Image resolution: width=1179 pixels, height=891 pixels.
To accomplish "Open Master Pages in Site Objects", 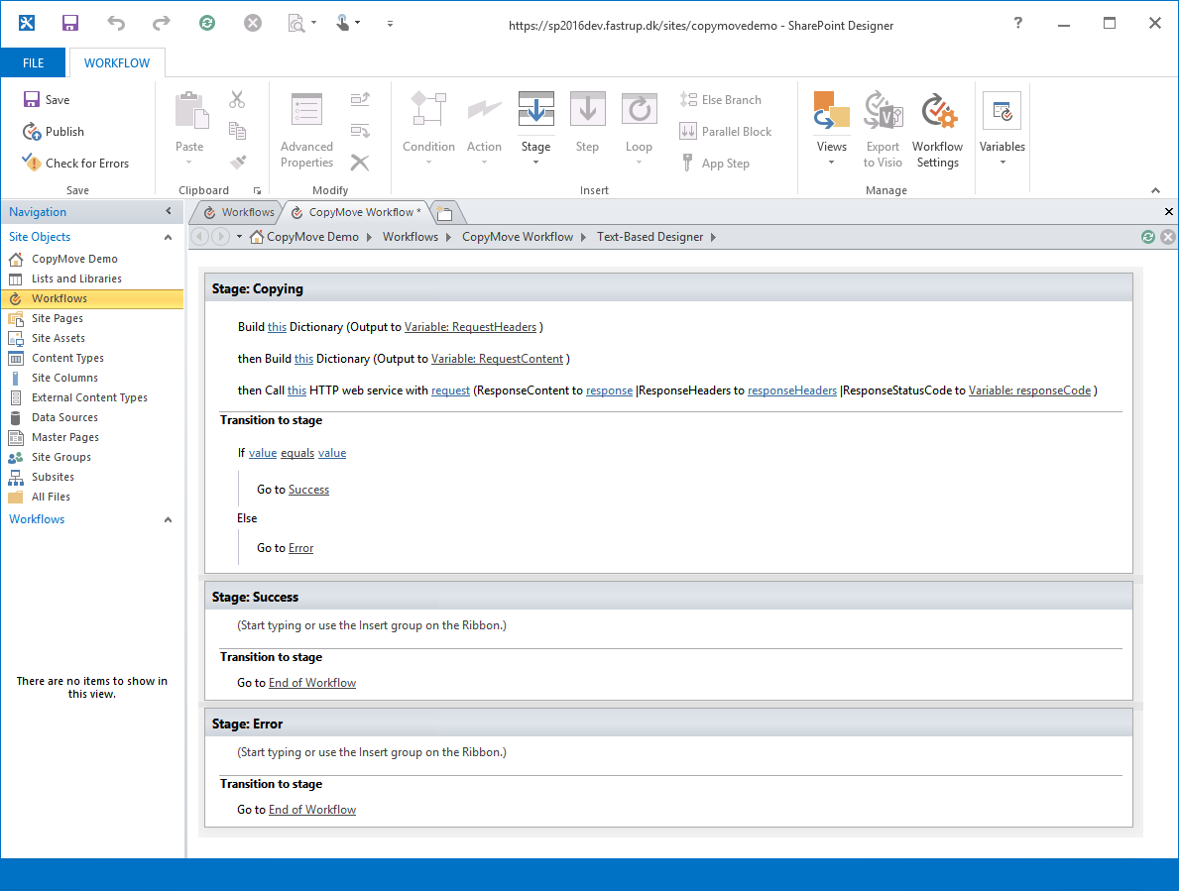I will pos(64,437).
